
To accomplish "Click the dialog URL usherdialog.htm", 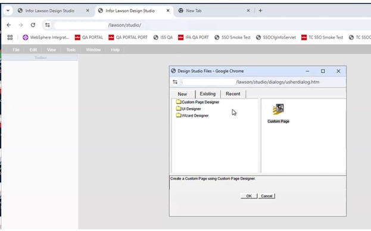I will coord(278,82).
